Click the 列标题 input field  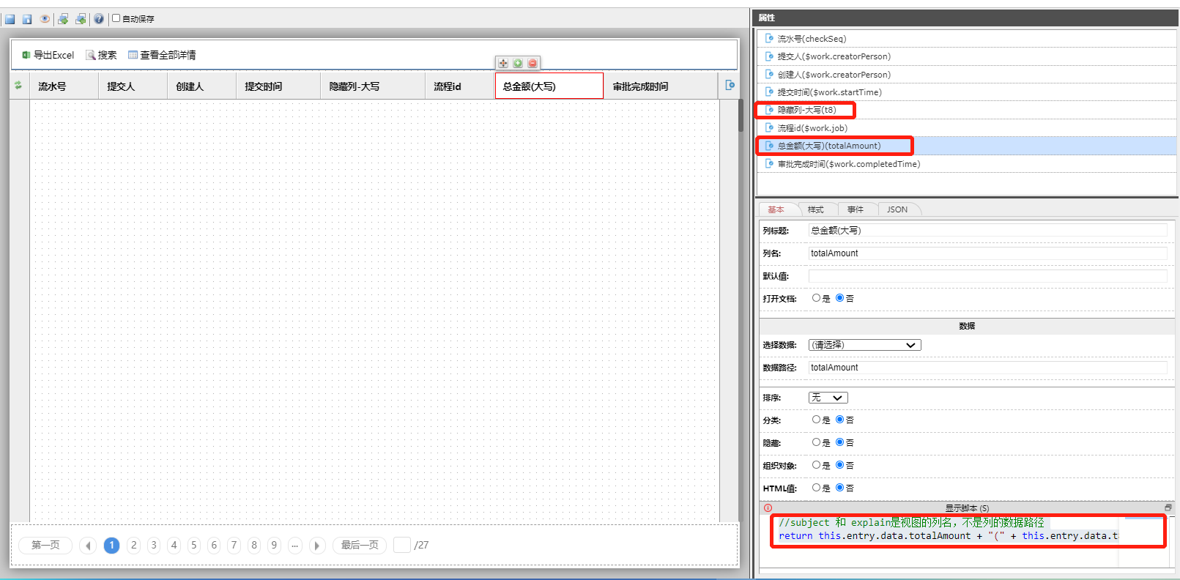point(987,231)
